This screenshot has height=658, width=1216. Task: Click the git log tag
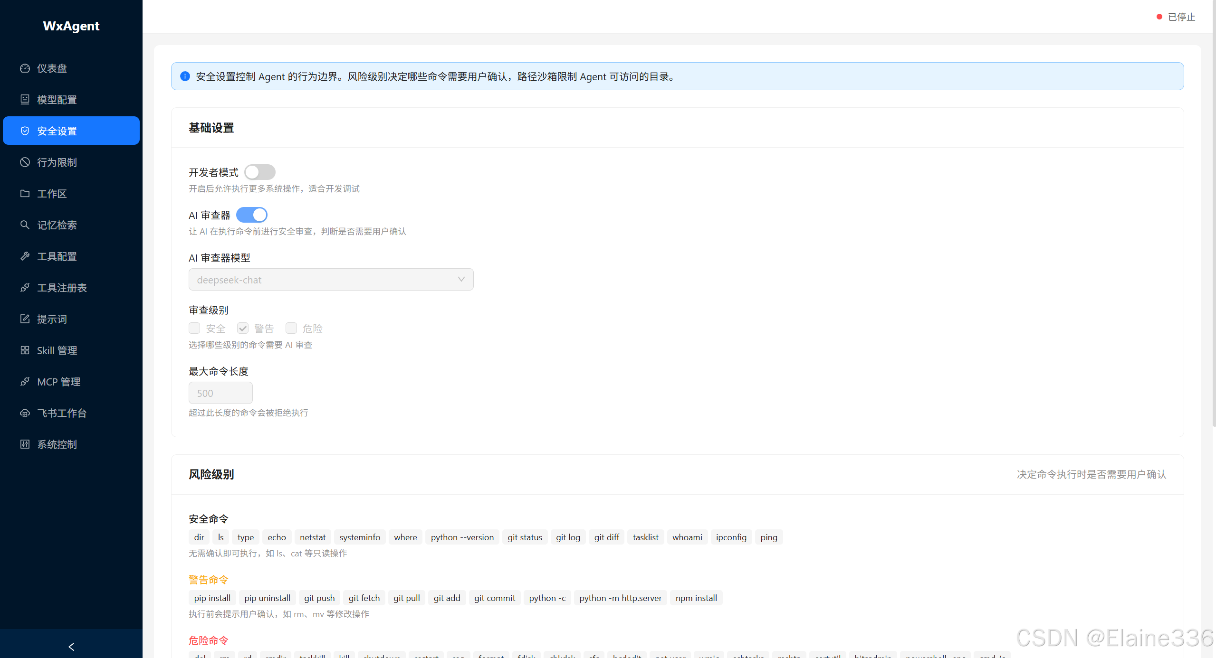tap(568, 537)
